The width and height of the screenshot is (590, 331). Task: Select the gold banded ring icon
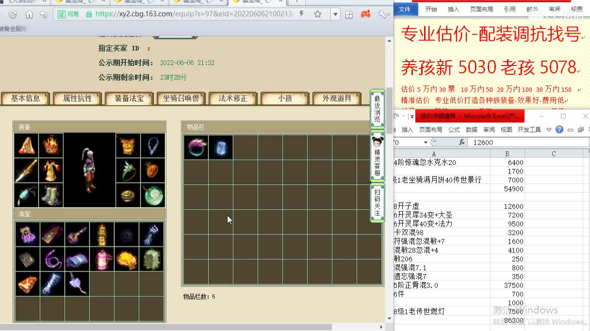pyautogui.click(x=128, y=195)
